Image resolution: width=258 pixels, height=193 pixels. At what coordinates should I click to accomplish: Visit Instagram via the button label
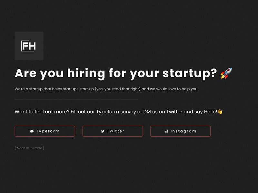[183, 131]
